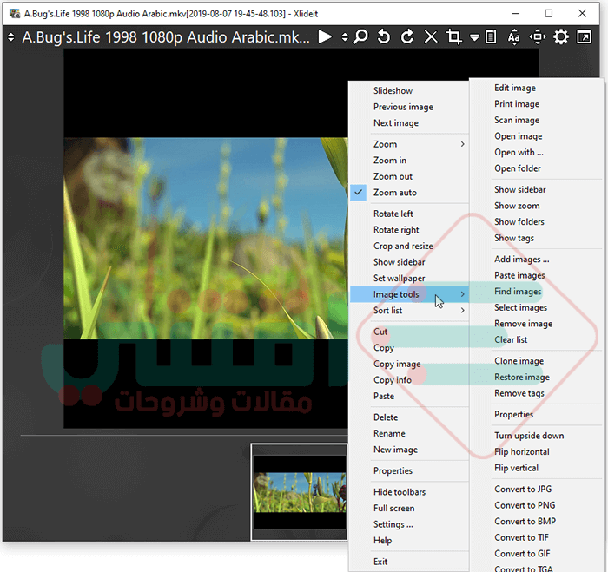608x572 pixels.
Task: Toggle the sidebar panel icon in toolbar
Action: click(x=491, y=37)
